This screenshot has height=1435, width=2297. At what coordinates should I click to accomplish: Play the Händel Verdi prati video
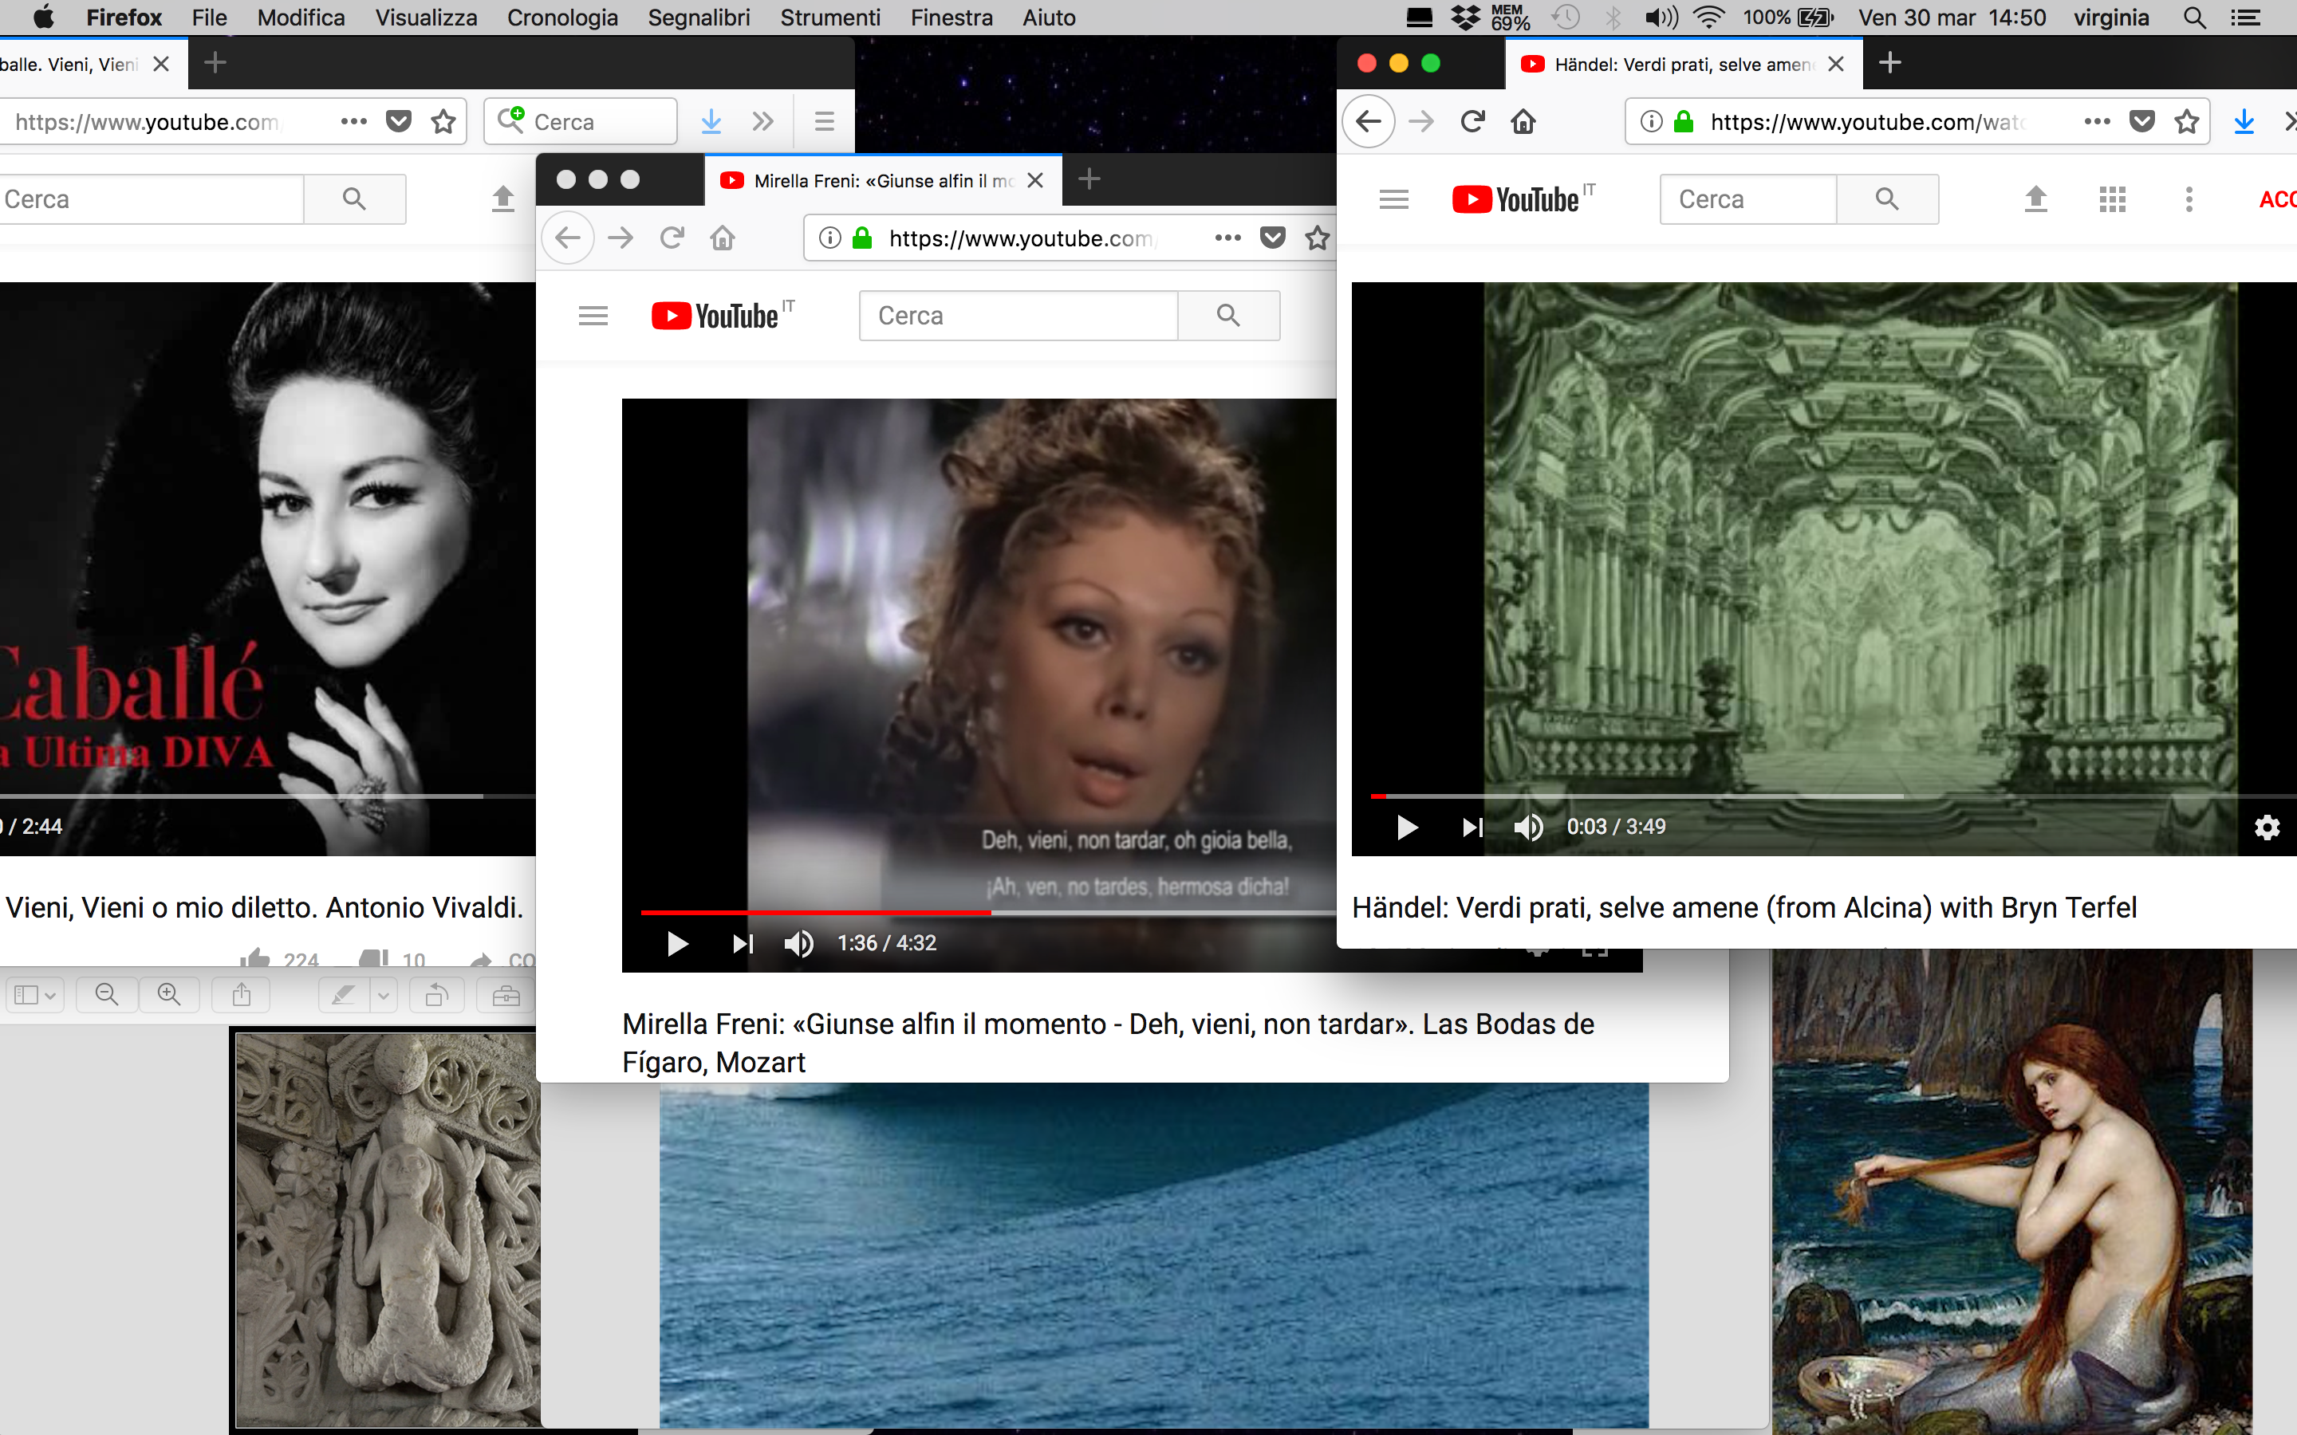pyautogui.click(x=1408, y=828)
